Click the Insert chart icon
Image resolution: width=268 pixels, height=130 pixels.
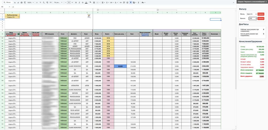(127, 3)
